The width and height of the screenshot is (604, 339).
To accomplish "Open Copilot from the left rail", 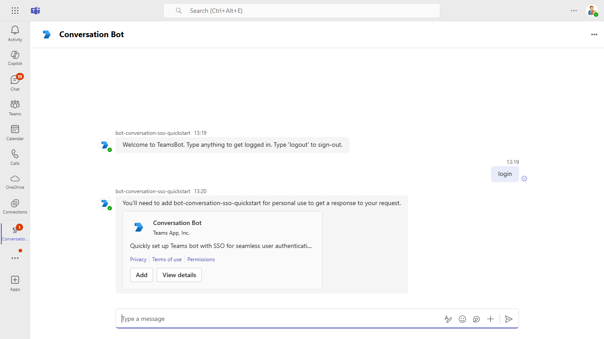I will [x=15, y=57].
